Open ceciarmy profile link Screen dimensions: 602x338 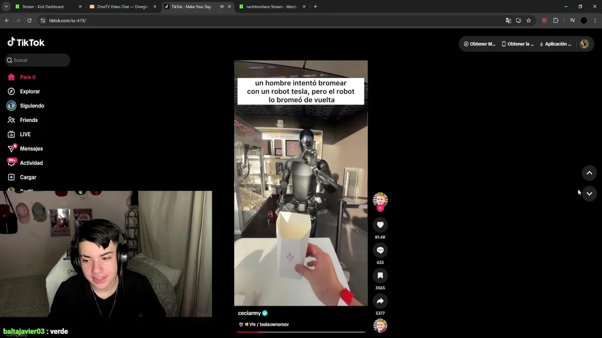coord(249,313)
